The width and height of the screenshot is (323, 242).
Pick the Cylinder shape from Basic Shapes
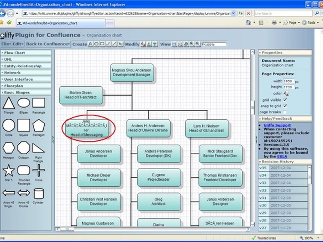tap(39, 194)
